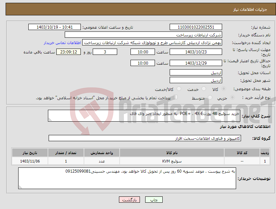Image resolution: width=276 pixels, height=209 pixels.
Task: Click the -- item code cell
Action: pos(242,161)
